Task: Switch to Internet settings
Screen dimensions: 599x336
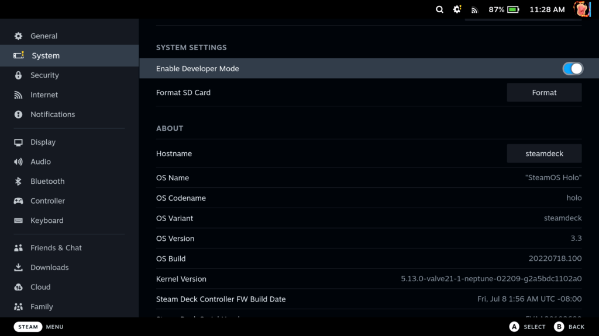Action: click(x=44, y=95)
